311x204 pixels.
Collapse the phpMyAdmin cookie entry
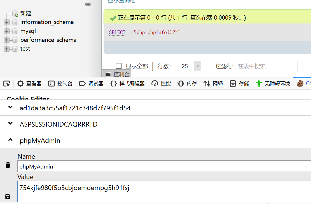(x=10, y=140)
